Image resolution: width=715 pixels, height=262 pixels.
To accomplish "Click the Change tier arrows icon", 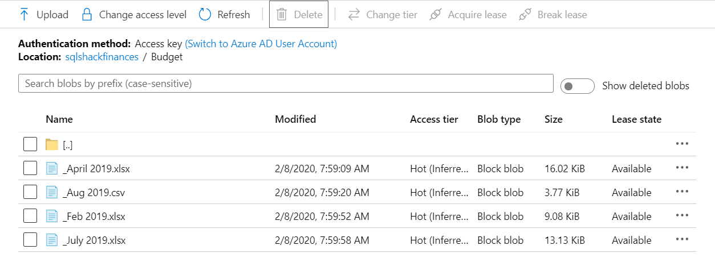I will [354, 15].
